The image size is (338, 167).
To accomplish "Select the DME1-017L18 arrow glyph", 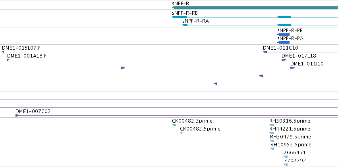I will click(284, 60).
